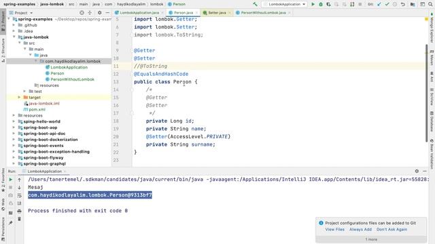435x244 pixels.
Task: Click the Git commit checkmark
Action: [387, 4]
